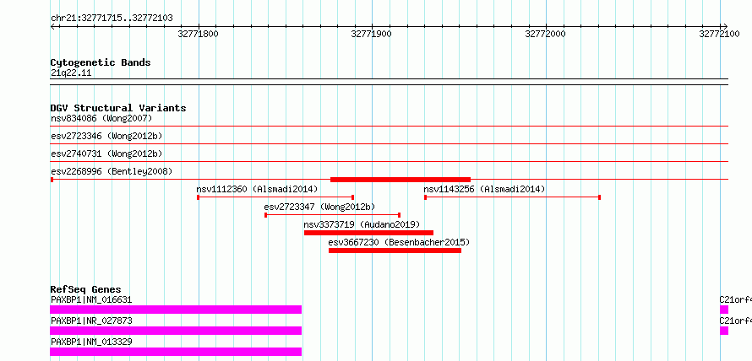Open variant nsv1143256 (Alsmadi2014) label
The image size is (752, 361).
coord(484,189)
